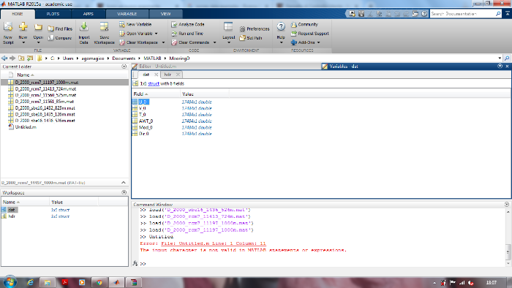This screenshot has width=512, height=288.
Task: Click Set Path
Action: 251,38
